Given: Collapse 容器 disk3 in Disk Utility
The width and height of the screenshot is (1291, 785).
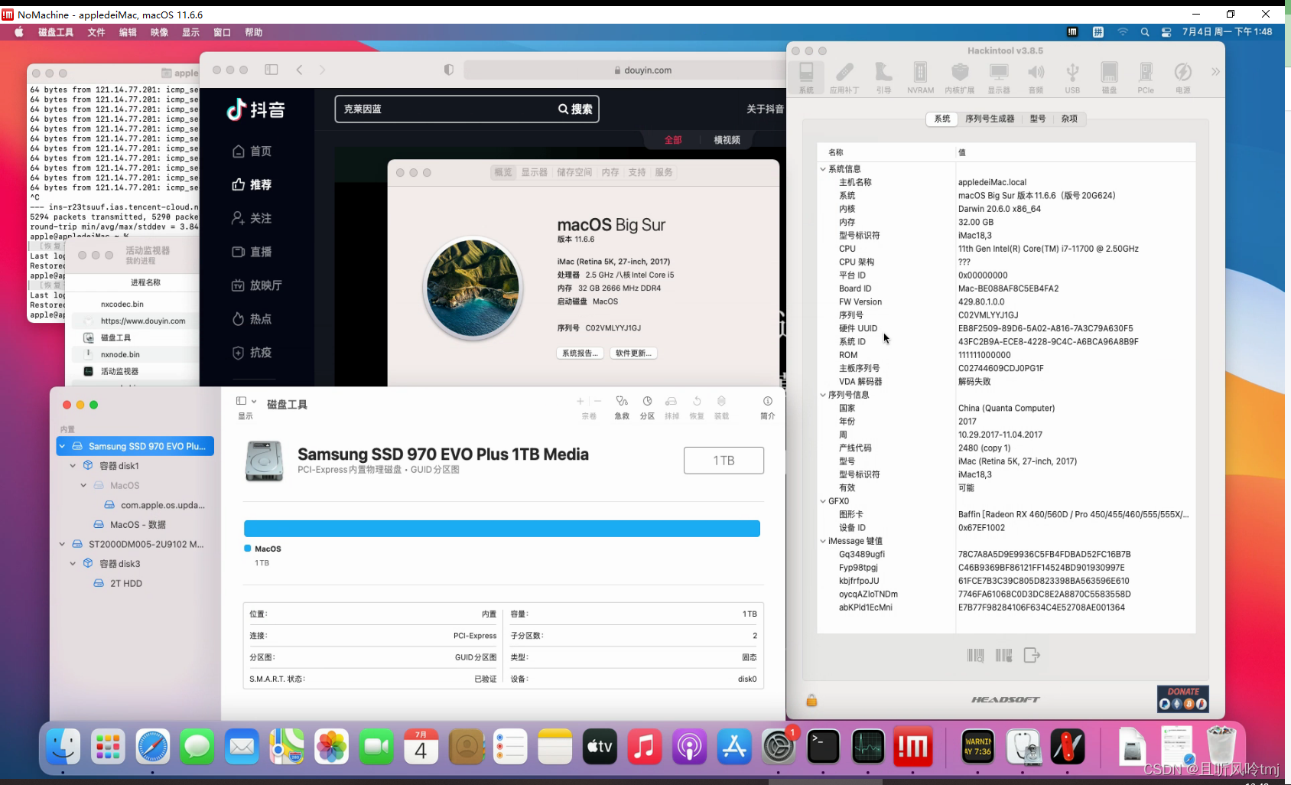Looking at the screenshot, I should pos(73,563).
